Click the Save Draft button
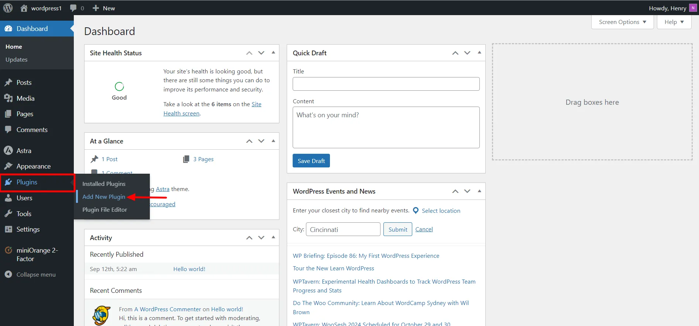699x326 pixels. click(311, 161)
